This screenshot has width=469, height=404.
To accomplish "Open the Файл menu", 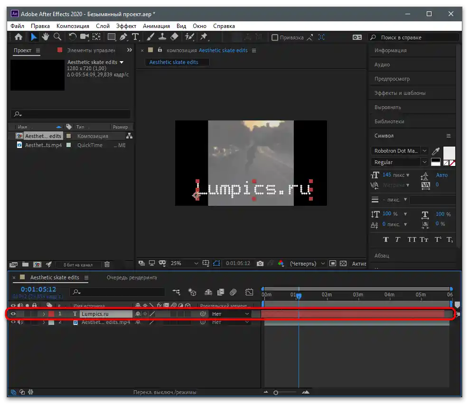I will 18,26.
